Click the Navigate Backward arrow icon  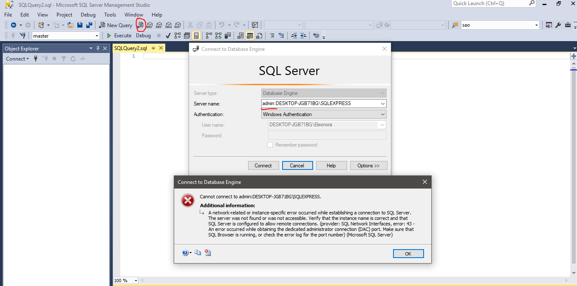point(14,25)
